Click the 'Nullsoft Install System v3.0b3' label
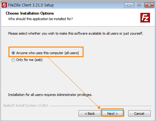The width and height of the screenshot is (156, 121). pos(26,106)
